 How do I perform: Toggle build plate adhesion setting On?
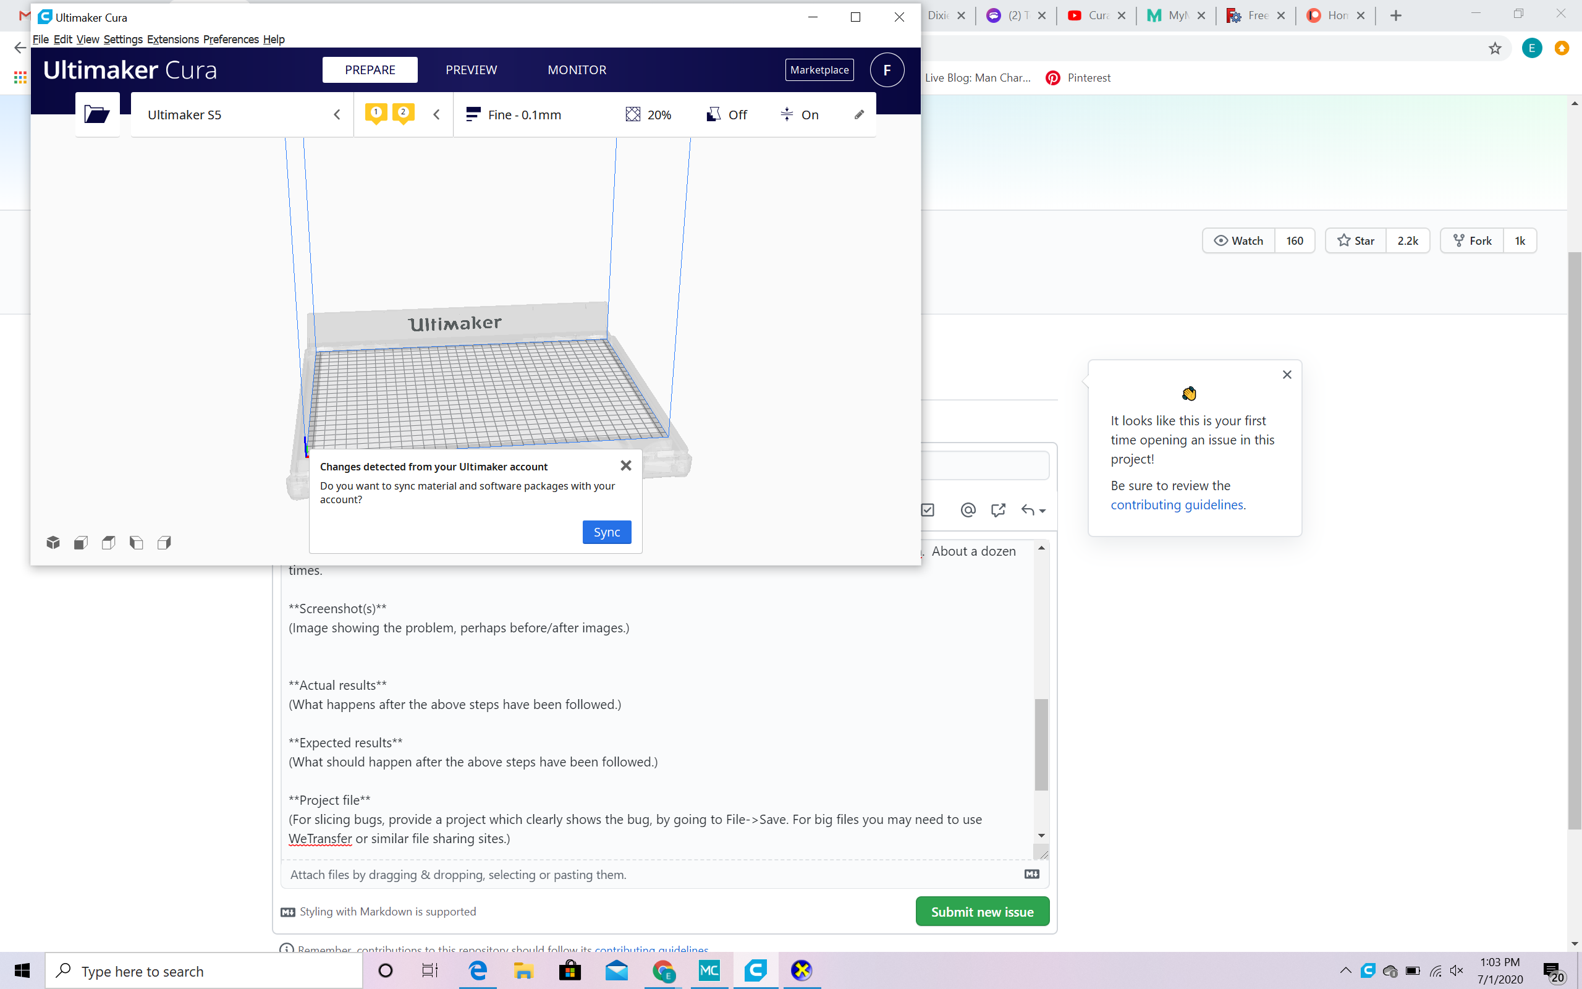pyautogui.click(x=799, y=114)
